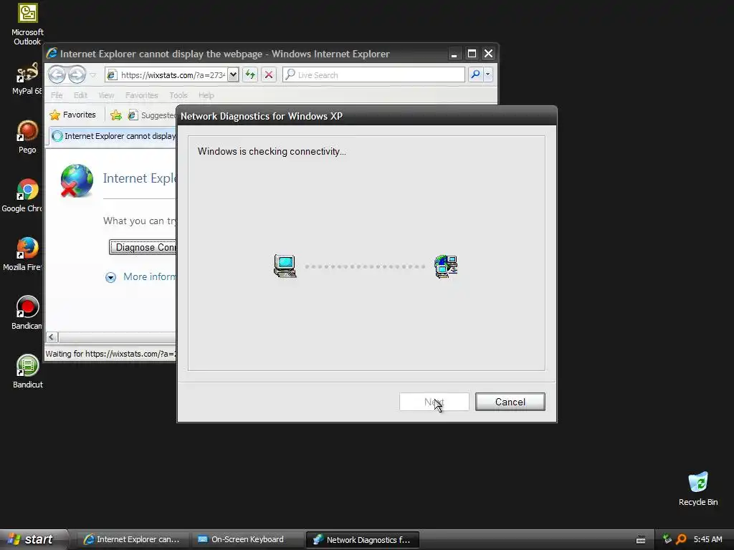
Task: Click the globe error icon on page
Action: click(x=76, y=180)
